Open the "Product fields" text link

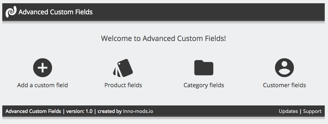point(123,85)
